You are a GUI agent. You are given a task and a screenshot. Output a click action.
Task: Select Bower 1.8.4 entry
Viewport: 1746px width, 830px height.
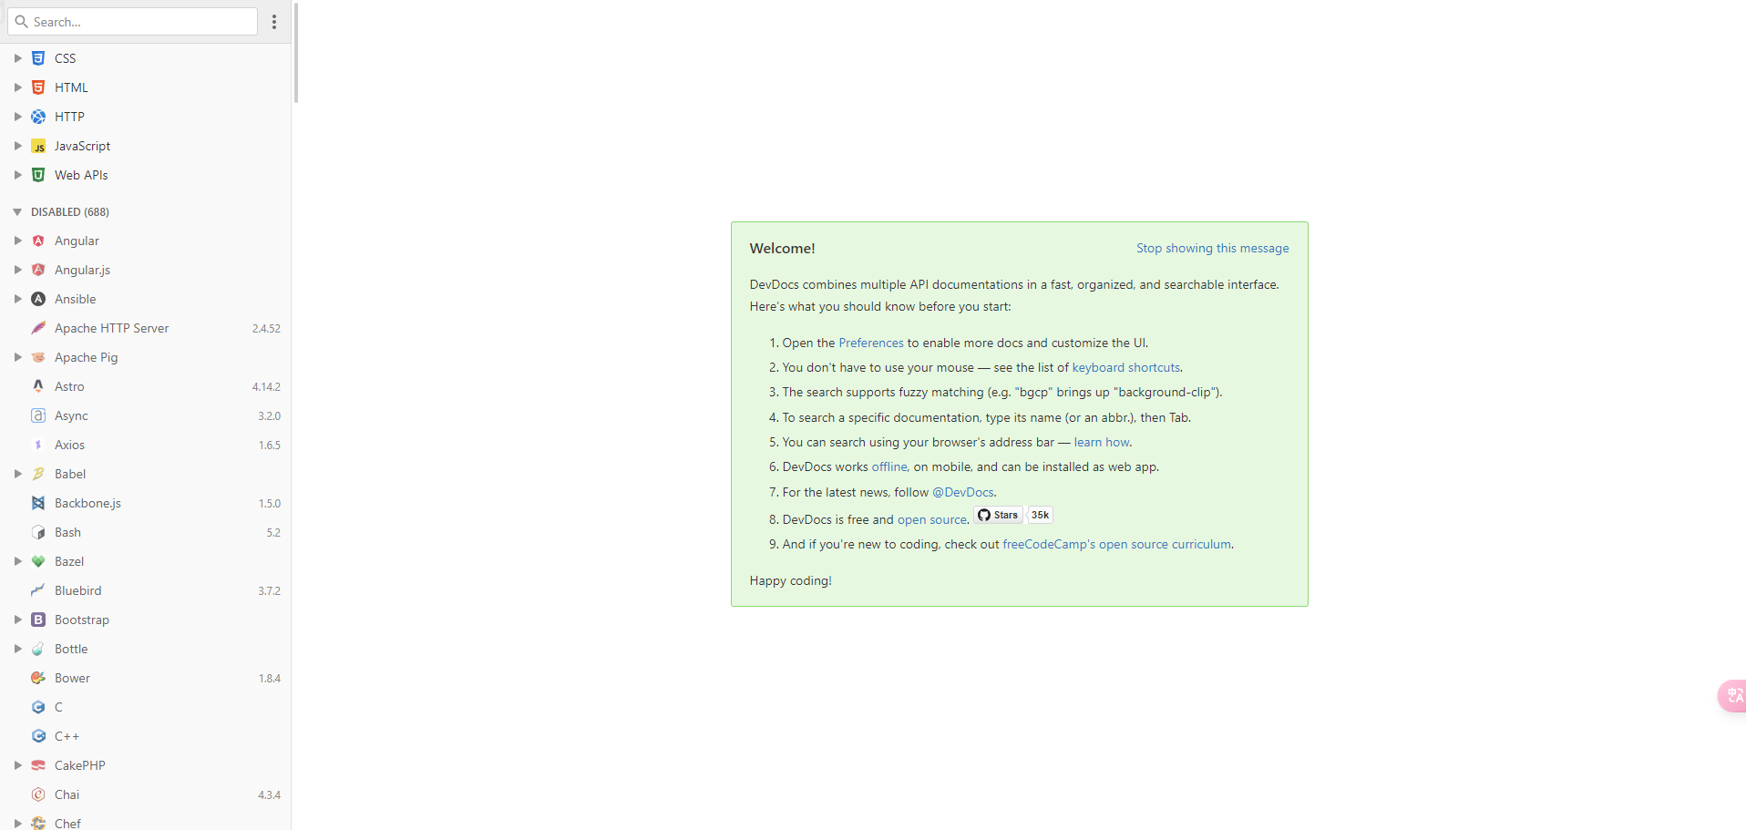(x=146, y=678)
